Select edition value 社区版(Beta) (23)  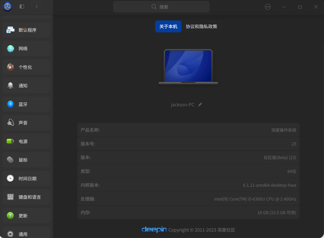[280, 158]
